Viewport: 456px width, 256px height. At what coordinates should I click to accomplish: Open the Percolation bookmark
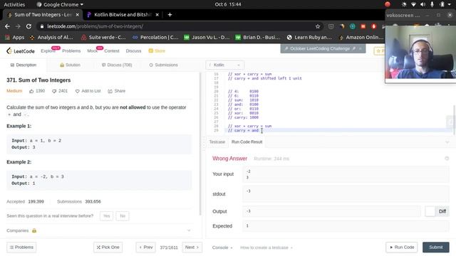[155, 38]
